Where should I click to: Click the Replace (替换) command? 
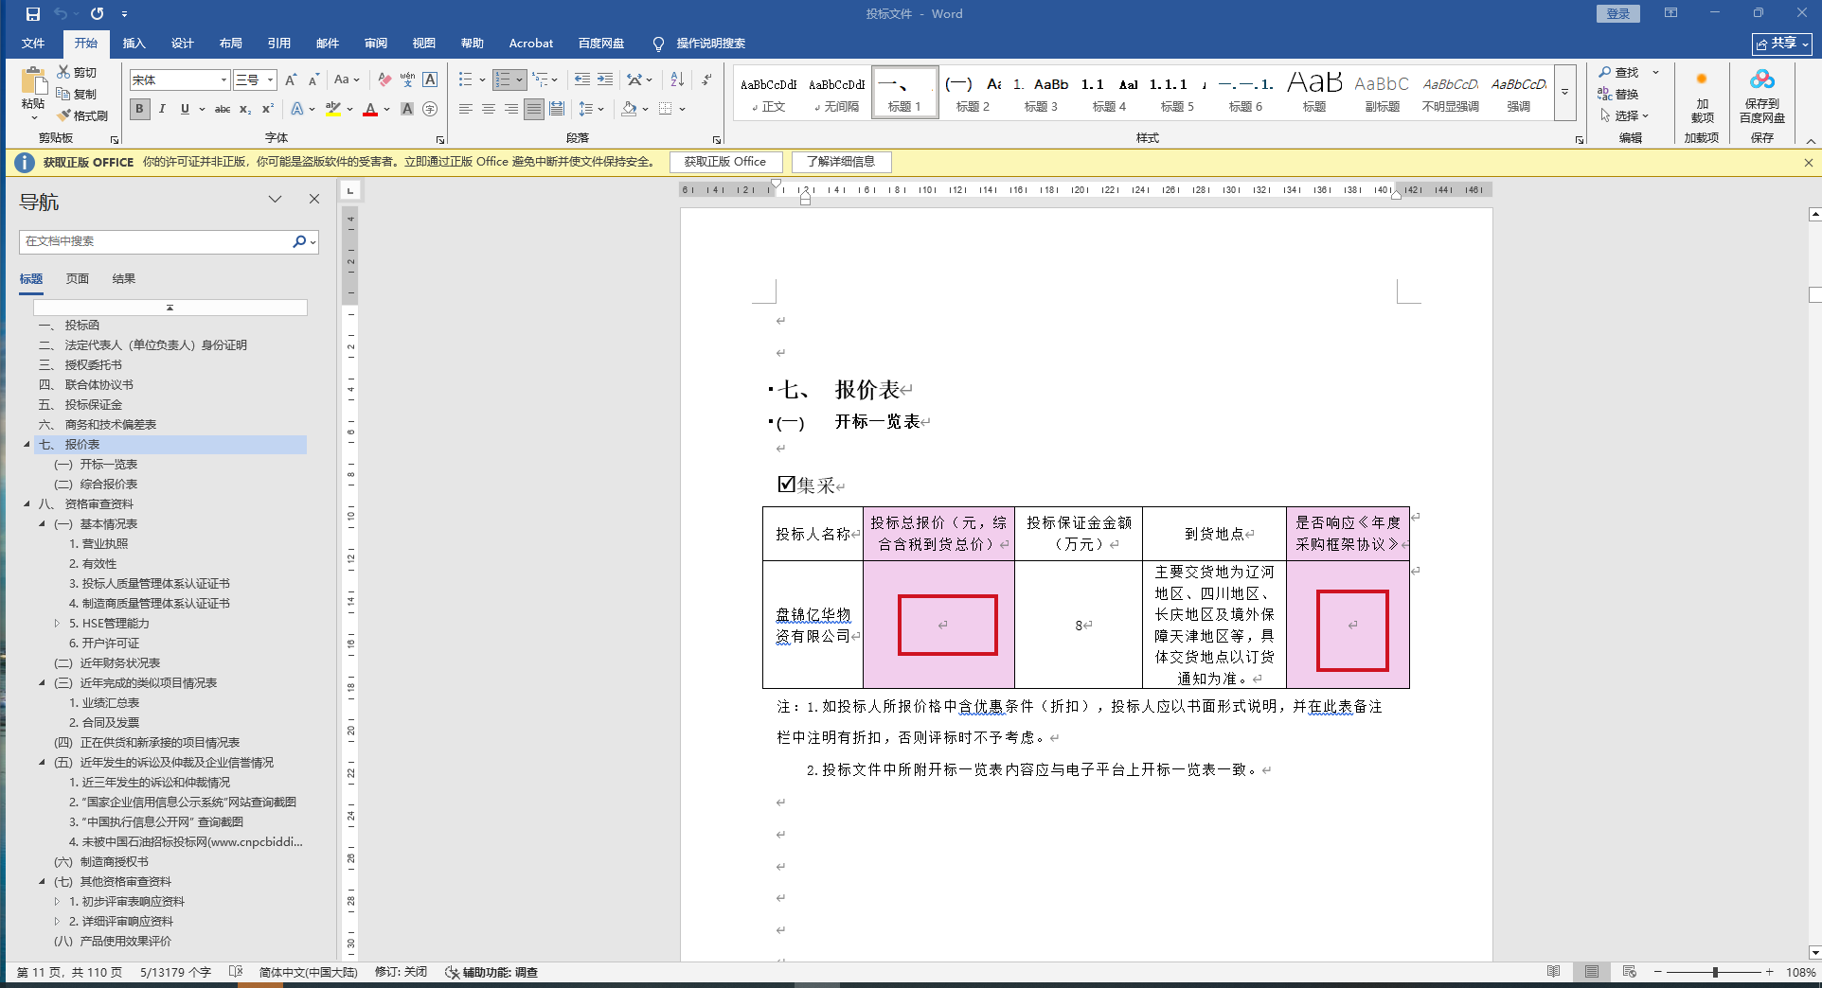point(1618,94)
